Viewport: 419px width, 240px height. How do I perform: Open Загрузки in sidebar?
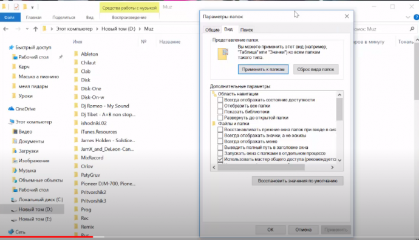(x=26, y=151)
